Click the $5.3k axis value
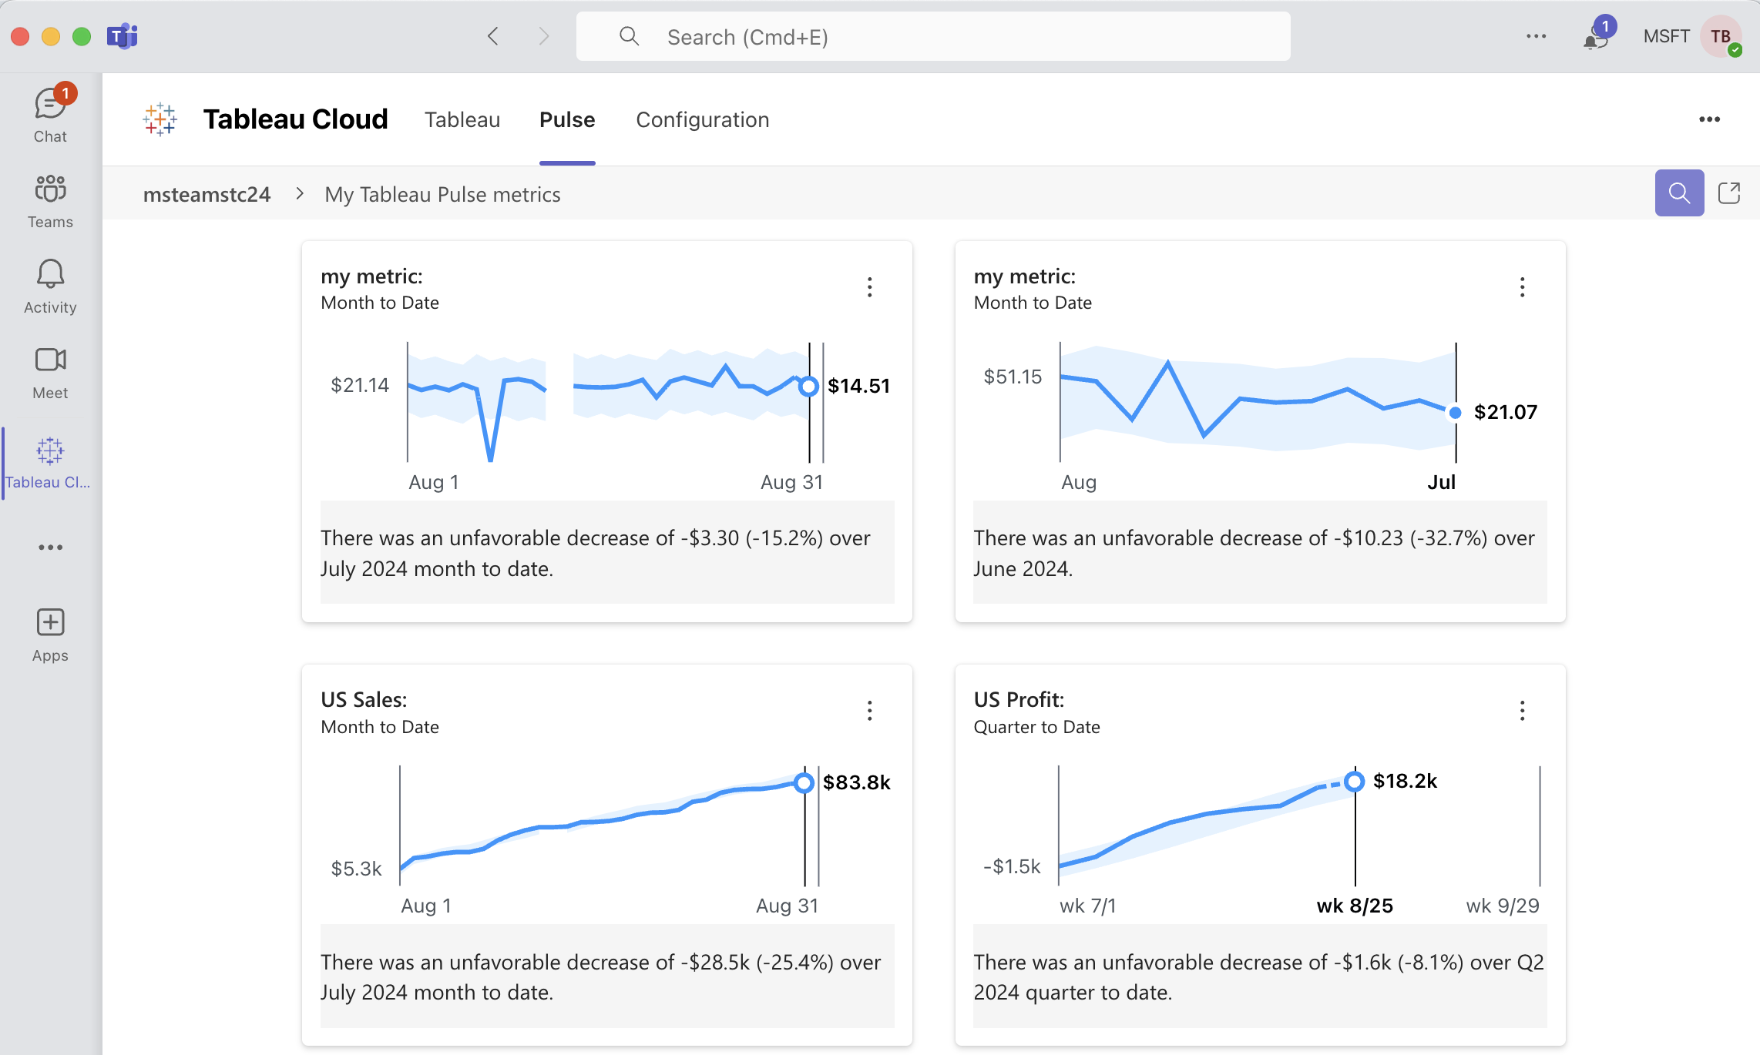Viewport: 1760px width, 1055px height. pyautogui.click(x=356, y=869)
